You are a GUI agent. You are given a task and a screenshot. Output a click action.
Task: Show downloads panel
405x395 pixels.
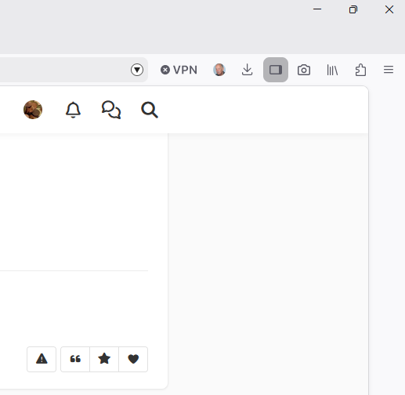[x=247, y=70]
